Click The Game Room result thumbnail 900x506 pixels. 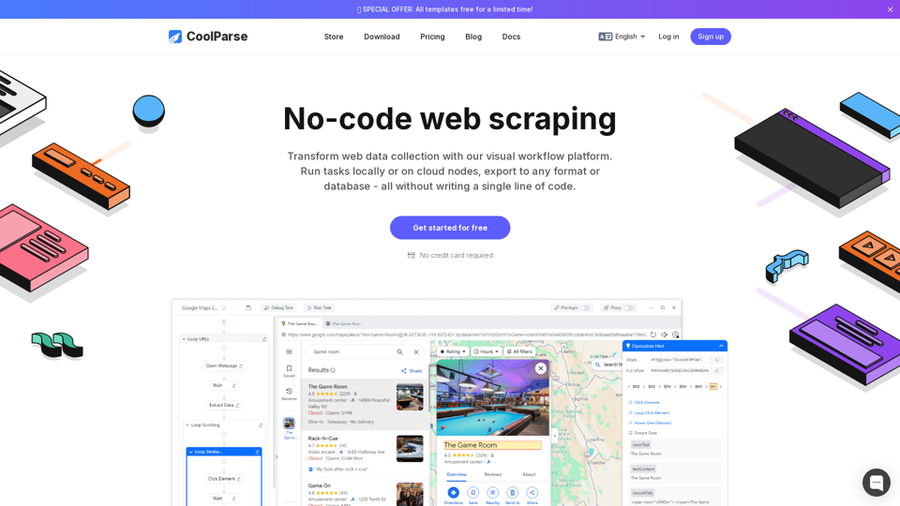click(x=410, y=397)
